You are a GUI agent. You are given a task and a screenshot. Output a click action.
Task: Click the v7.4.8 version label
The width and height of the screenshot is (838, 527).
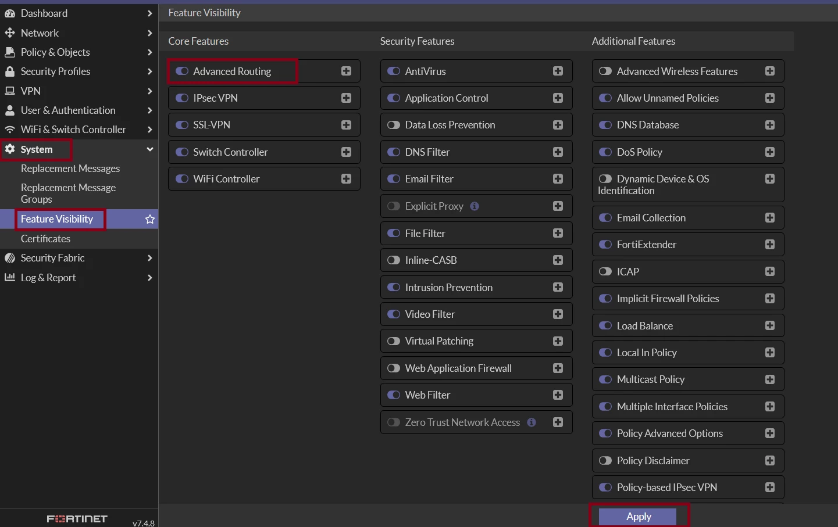coord(144,523)
